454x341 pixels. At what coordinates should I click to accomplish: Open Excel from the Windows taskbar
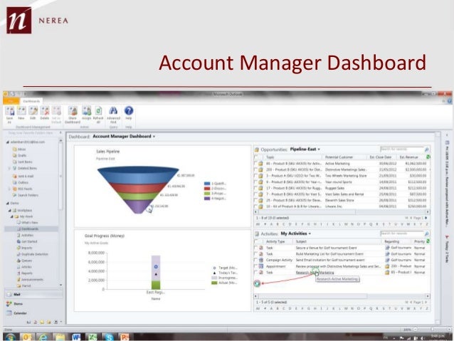click(x=93, y=337)
